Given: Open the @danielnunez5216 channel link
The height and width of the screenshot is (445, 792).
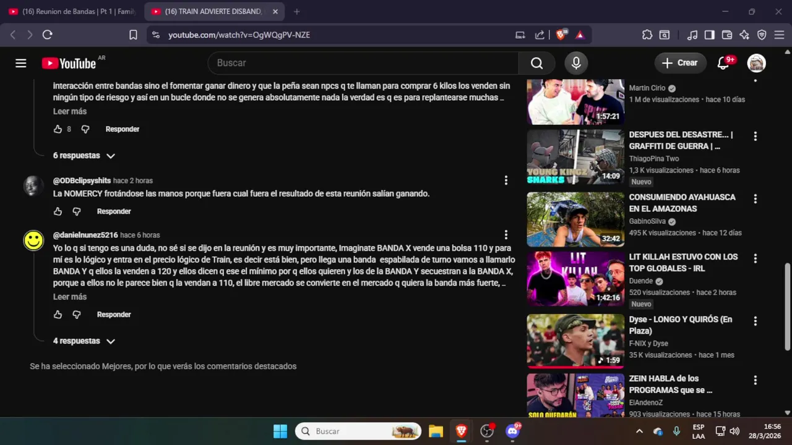Looking at the screenshot, I should point(85,235).
